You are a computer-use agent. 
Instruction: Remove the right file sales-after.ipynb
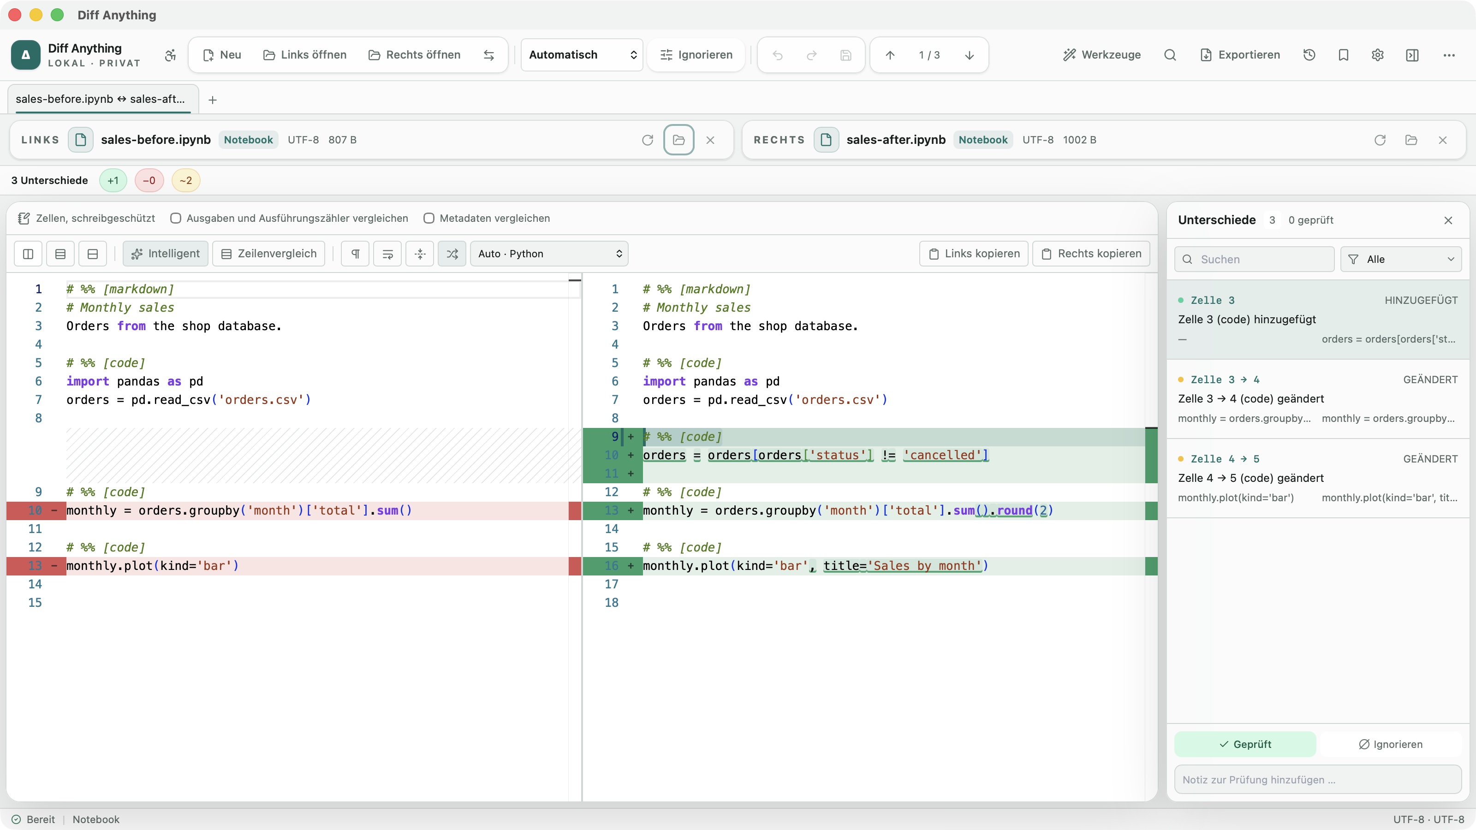point(1443,140)
